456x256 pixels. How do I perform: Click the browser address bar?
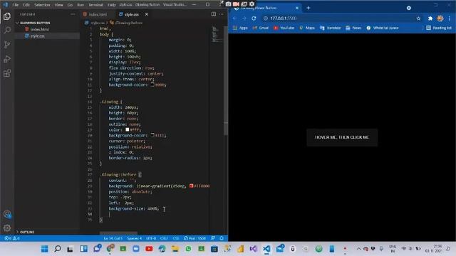click(x=342, y=18)
